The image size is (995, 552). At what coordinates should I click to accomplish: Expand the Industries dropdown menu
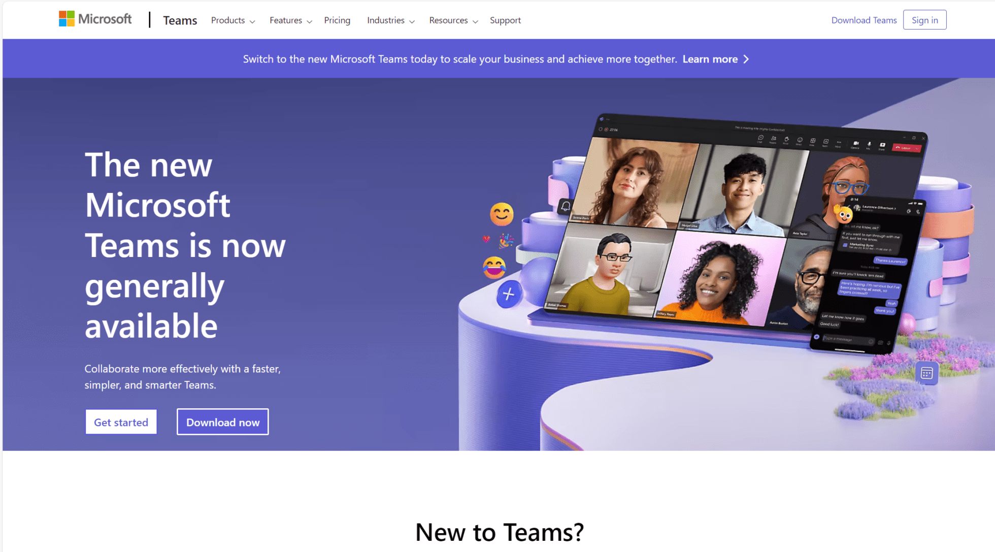click(x=390, y=20)
